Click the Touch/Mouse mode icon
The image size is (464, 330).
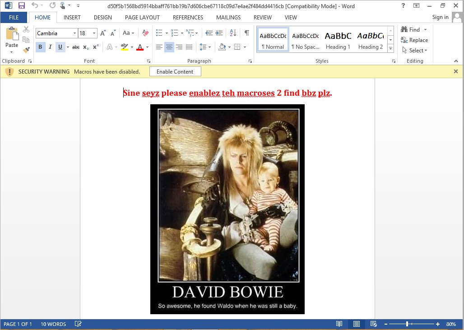63,5
